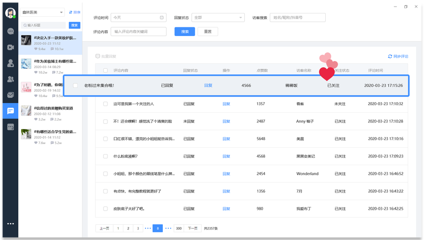Click the 重置 reset button
Screen dimensions: 424x240
point(208,32)
